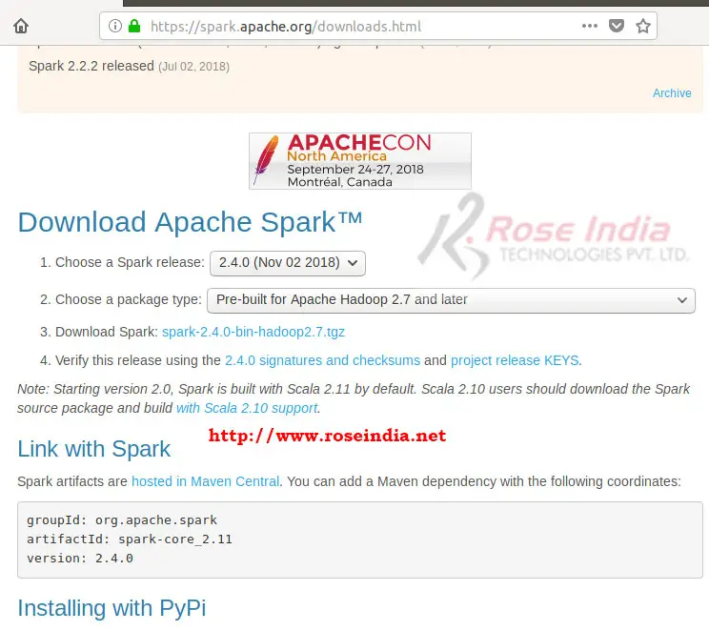
Task: Open the page actions three-dots menu
Action: 590,26
